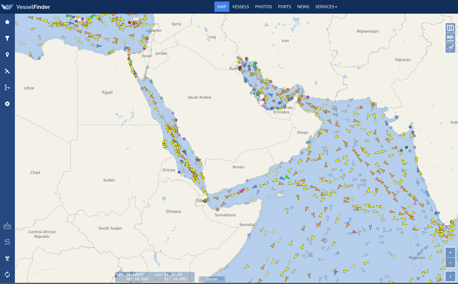Expand the SERVICES dropdown menu
Image resolution: width=458 pixels, height=284 pixels.
pos(326,7)
